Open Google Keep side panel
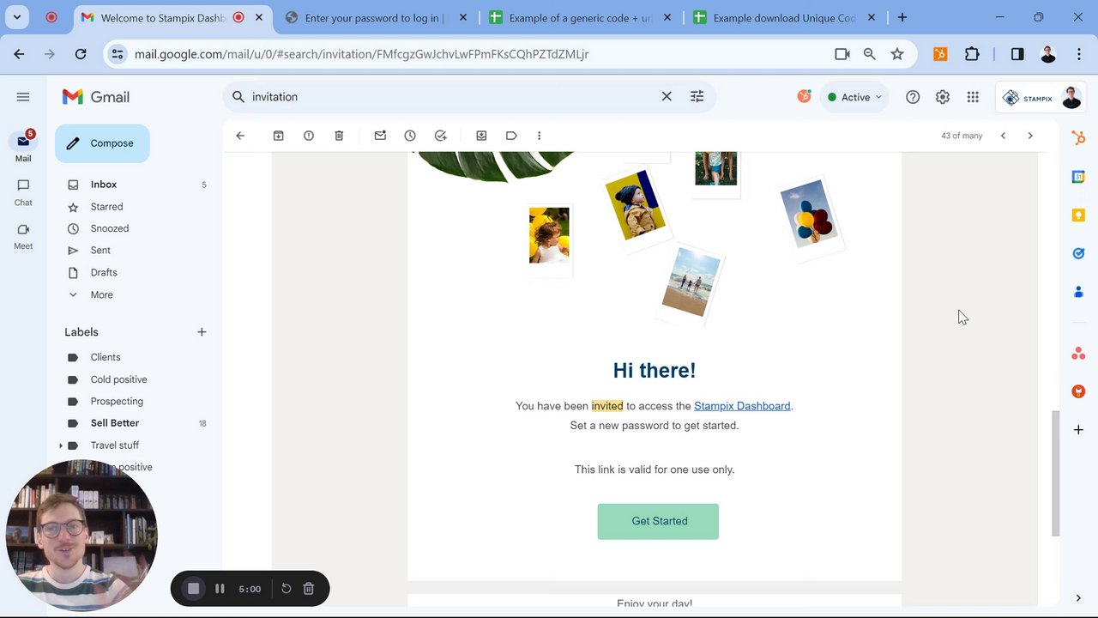The height and width of the screenshot is (618, 1098). coord(1078,215)
